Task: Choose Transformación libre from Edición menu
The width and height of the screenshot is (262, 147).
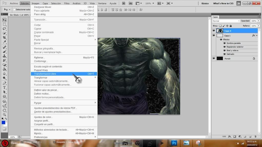Action: click(x=64, y=74)
